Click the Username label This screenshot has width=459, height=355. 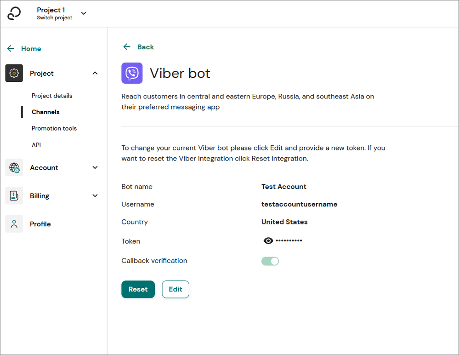point(138,204)
